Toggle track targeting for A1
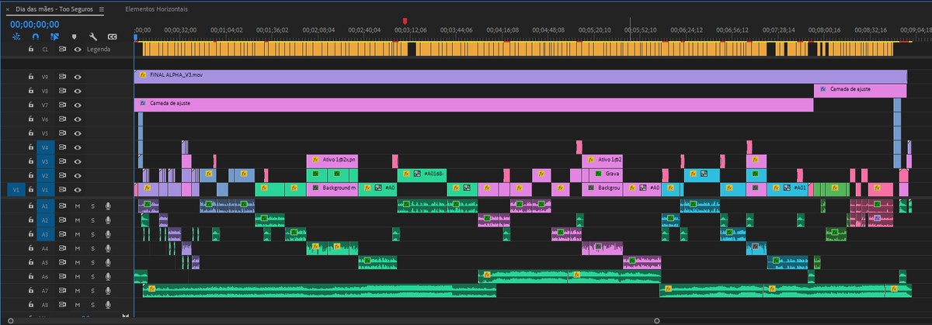Image resolution: width=932 pixels, height=325 pixels. click(x=46, y=206)
